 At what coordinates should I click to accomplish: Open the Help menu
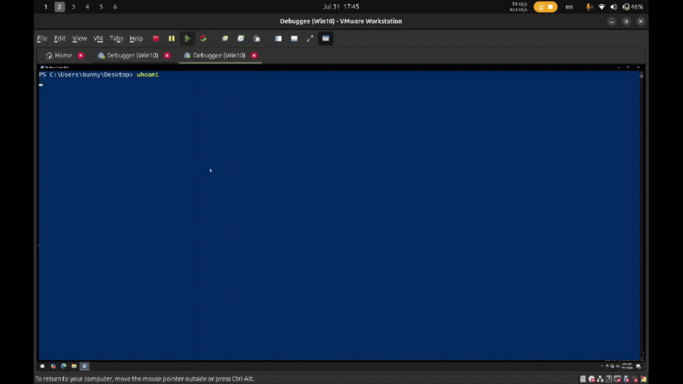coord(136,39)
